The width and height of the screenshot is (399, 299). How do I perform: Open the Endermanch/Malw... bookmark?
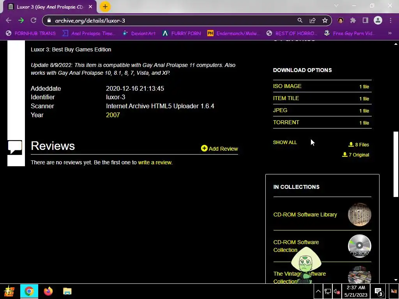(234, 33)
